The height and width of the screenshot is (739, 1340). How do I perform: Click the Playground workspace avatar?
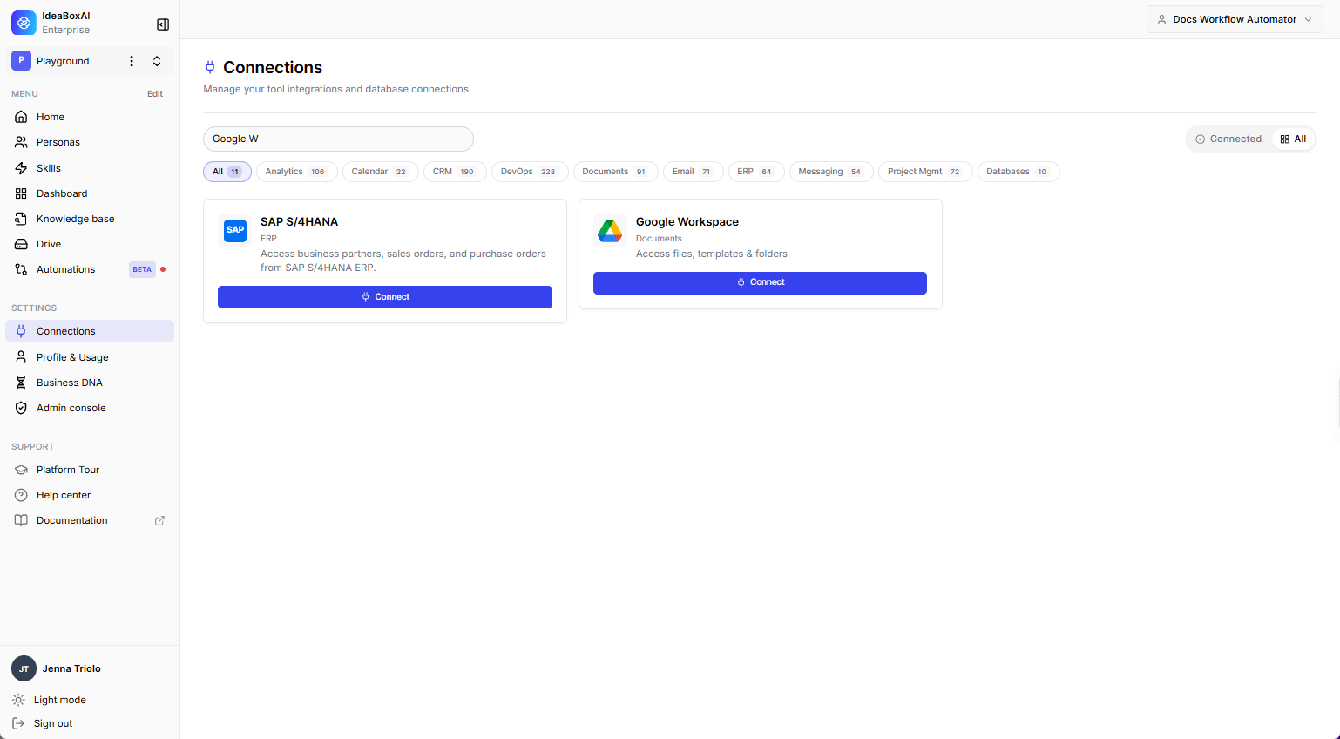click(x=21, y=60)
